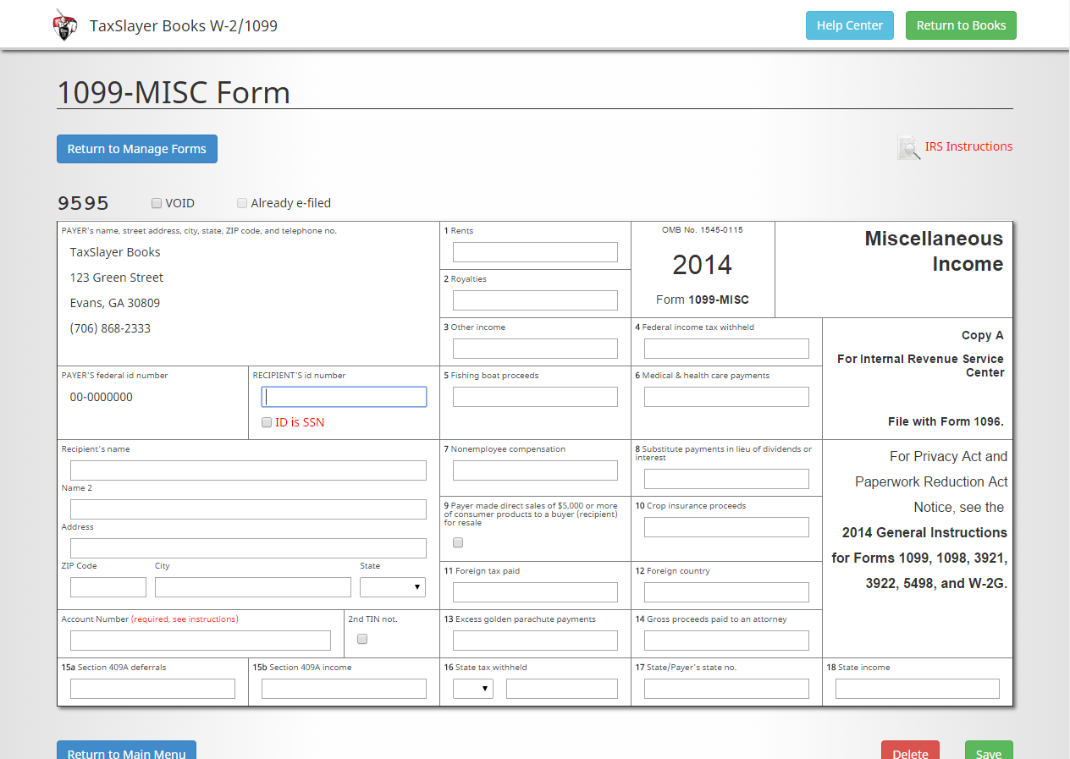Click the Recipient's name field
The image size is (1070, 759).
click(x=248, y=470)
